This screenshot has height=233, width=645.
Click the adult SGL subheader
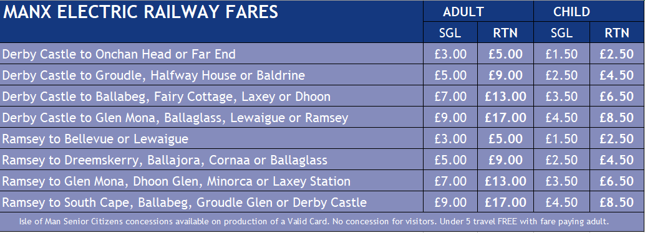450,33
